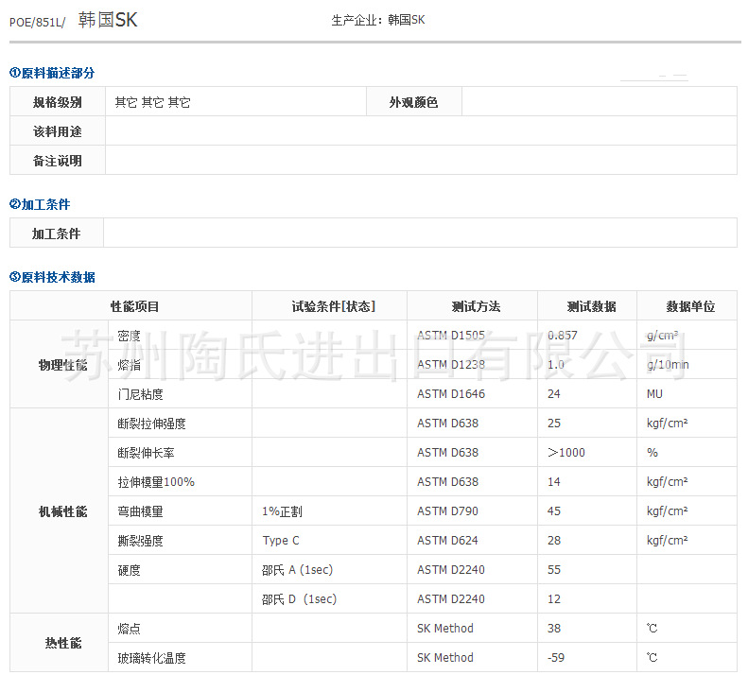
Task: Click the 其它 其它 其它 grade value
Action: point(152,102)
